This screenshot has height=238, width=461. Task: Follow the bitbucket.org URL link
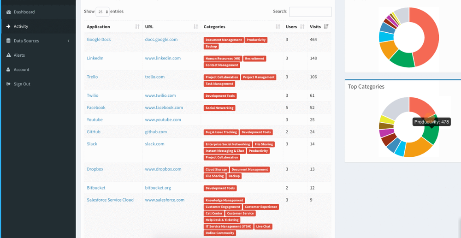158,188
